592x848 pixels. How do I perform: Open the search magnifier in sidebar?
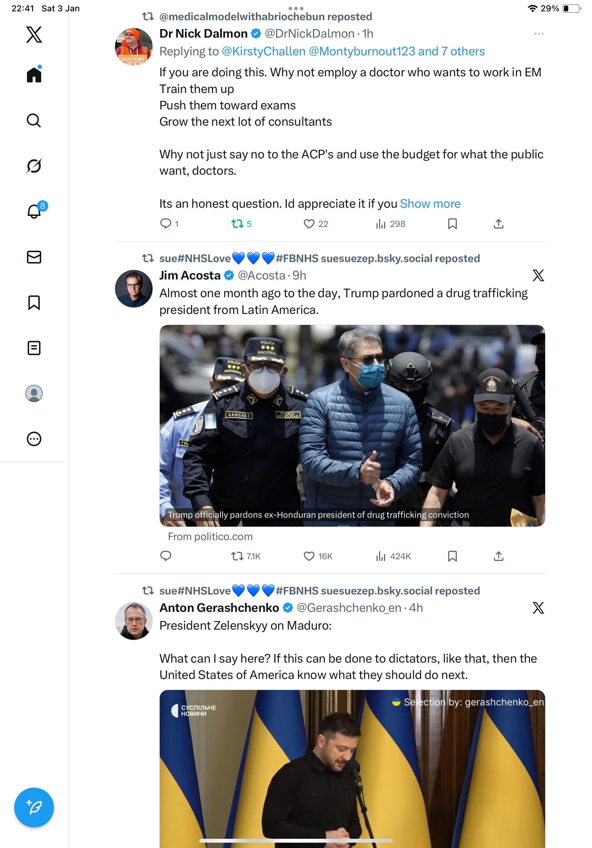click(x=34, y=120)
